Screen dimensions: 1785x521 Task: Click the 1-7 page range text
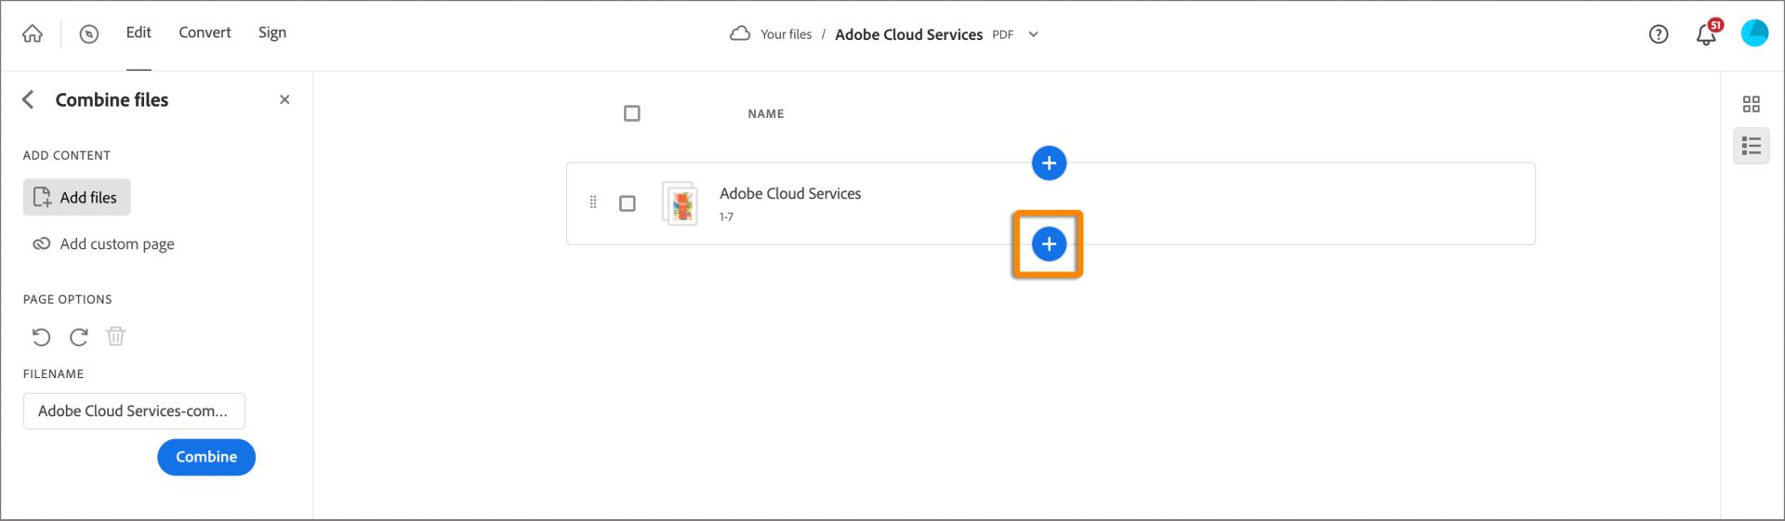[x=726, y=217]
